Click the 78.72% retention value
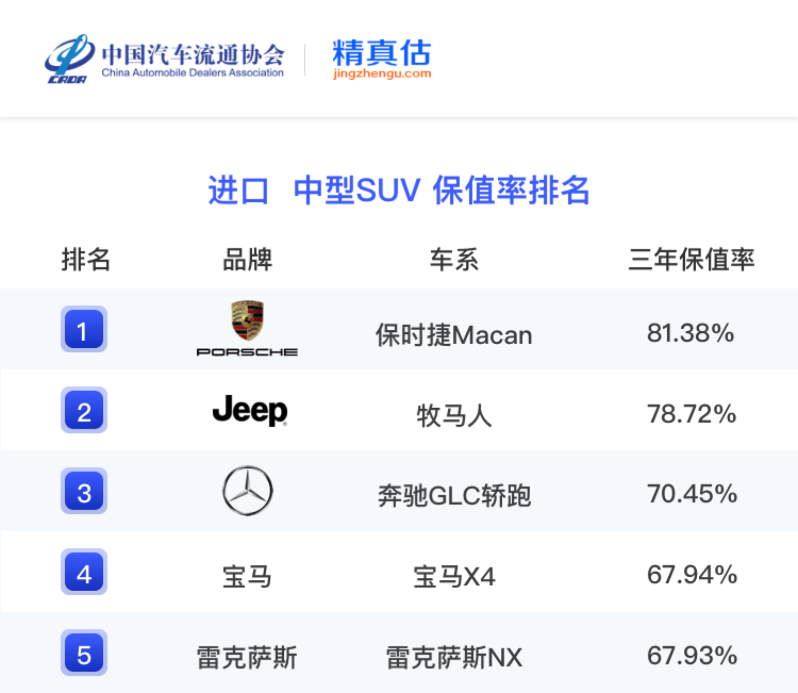Image resolution: width=798 pixels, height=693 pixels. (692, 414)
